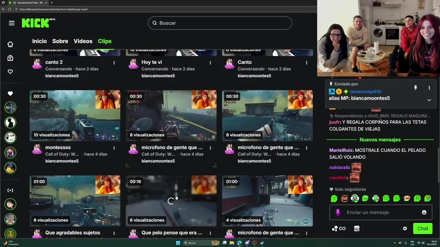The height and width of the screenshot is (247, 440).
Task: Open the emoji picker in message box
Action: (424, 212)
